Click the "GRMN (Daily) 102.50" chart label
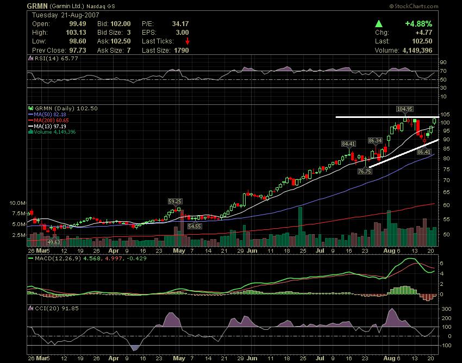 (66, 109)
